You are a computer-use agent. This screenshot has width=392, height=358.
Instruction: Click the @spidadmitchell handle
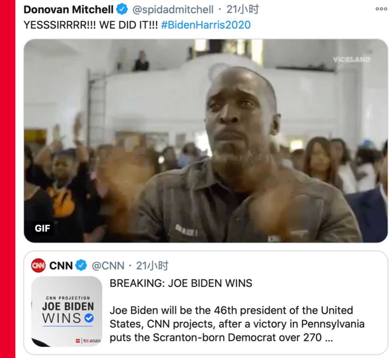[173, 10]
